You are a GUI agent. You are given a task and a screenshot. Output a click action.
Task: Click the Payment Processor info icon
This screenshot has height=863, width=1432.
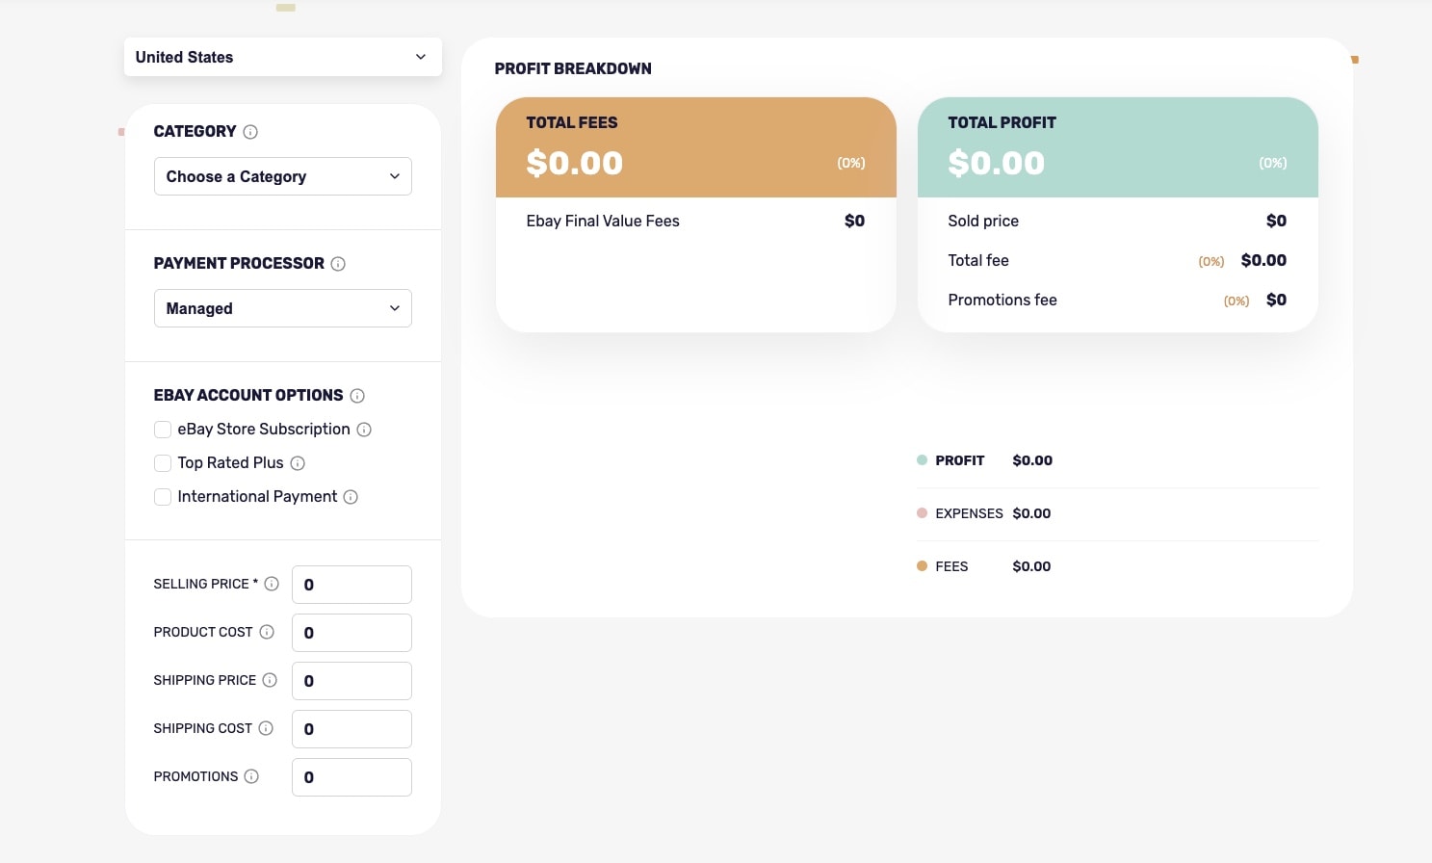(x=338, y=264)
